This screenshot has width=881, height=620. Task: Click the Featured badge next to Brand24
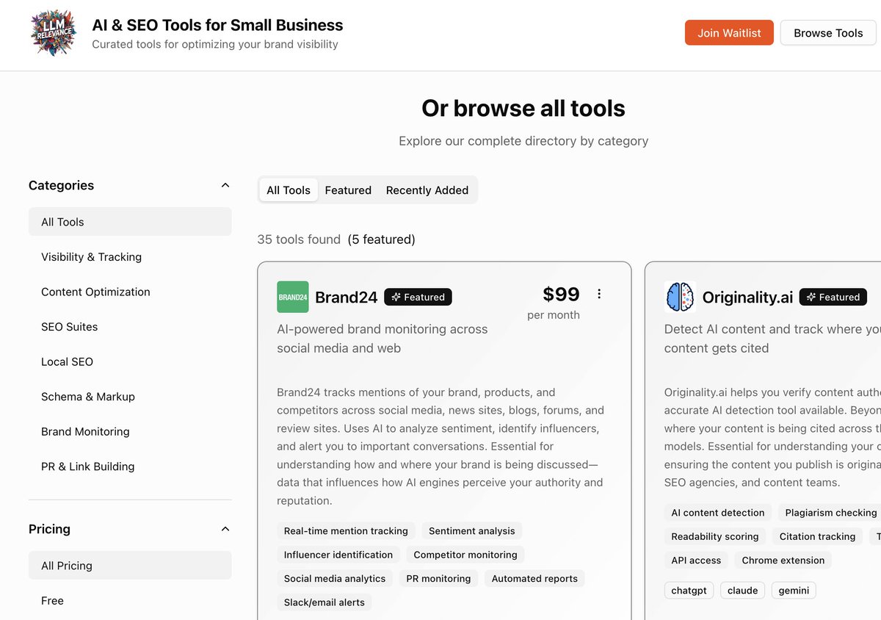(x=418, y=297)
